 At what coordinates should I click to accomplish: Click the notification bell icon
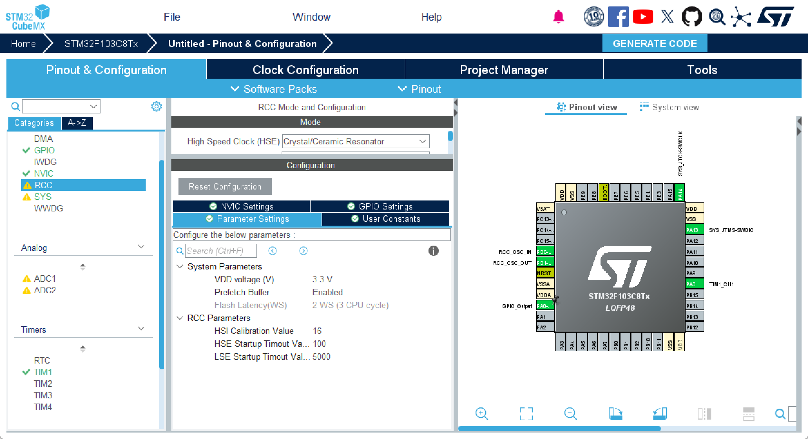pos(558,16)
